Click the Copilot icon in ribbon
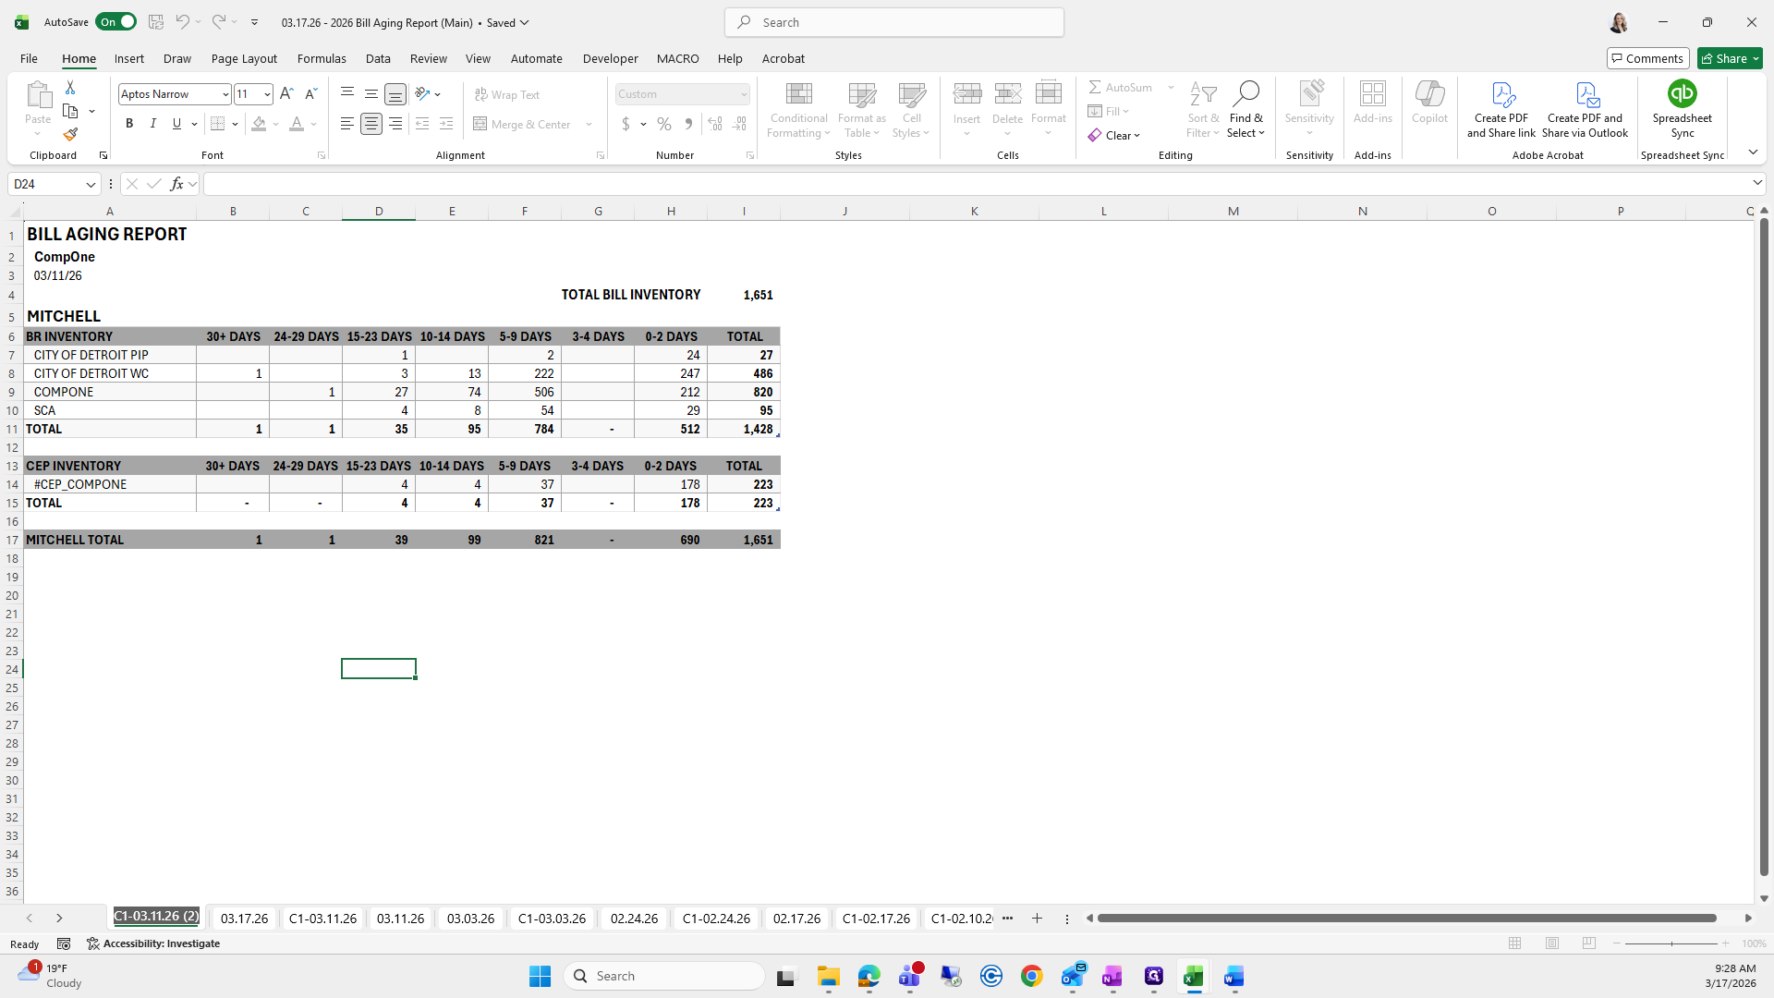 [x=1429, y=94]
